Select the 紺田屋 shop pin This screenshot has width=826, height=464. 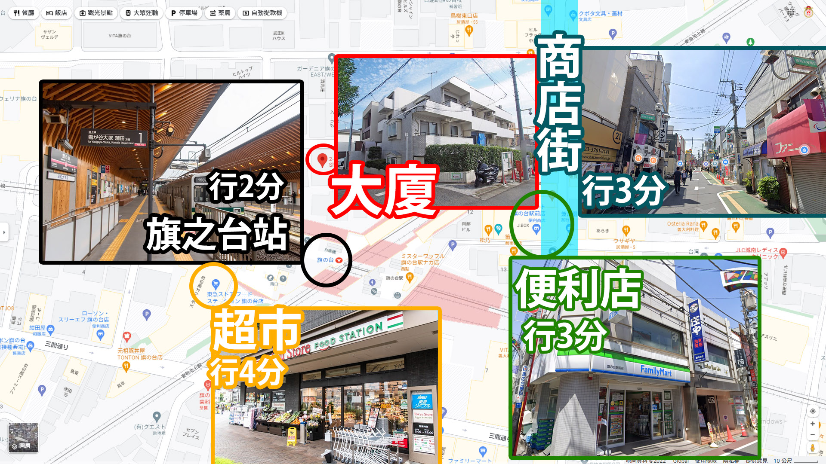pos(51,330)
